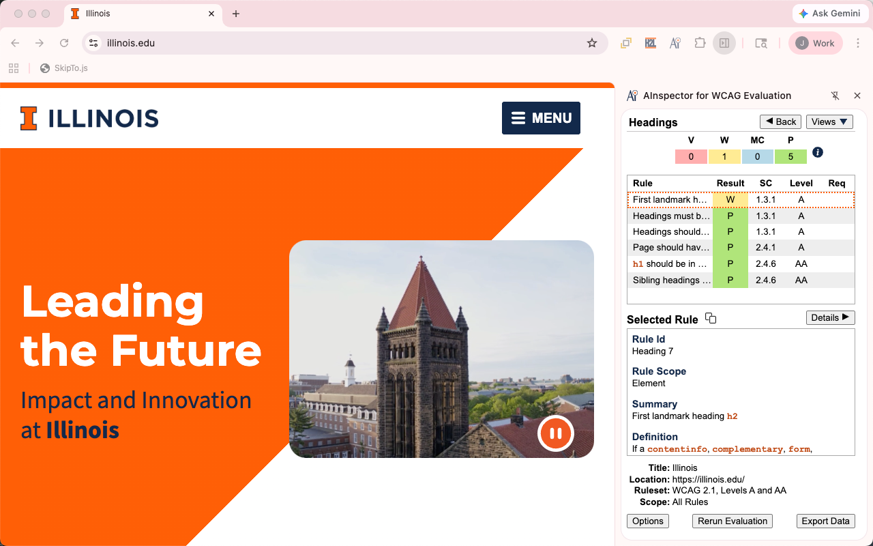This screenshot has height=546, width=873.
Task: Click the 'Impact and Innovation at Illinois' text
Action: coord(136,415)
